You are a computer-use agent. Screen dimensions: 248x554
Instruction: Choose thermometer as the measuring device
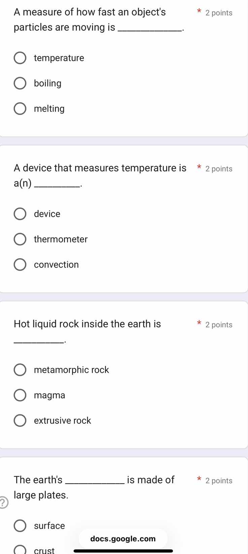[20, 239]
